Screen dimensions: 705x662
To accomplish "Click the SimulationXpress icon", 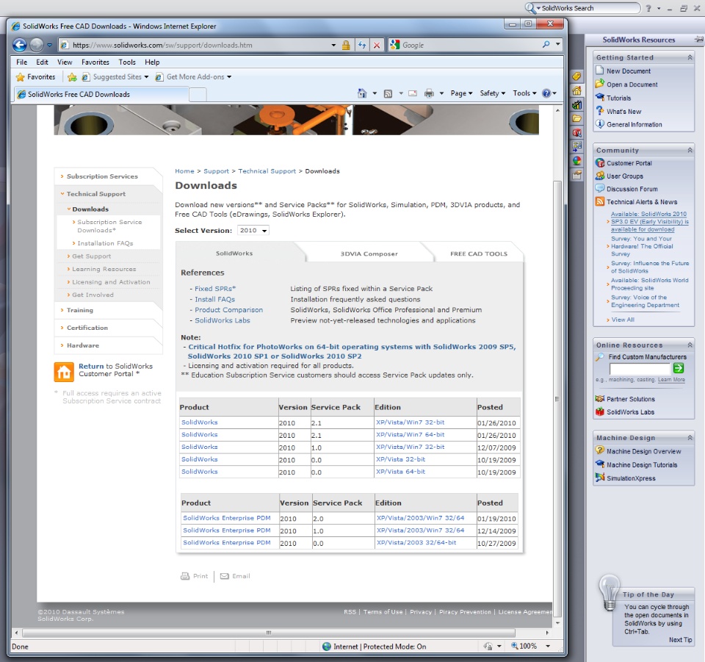I will coord(599,478).
